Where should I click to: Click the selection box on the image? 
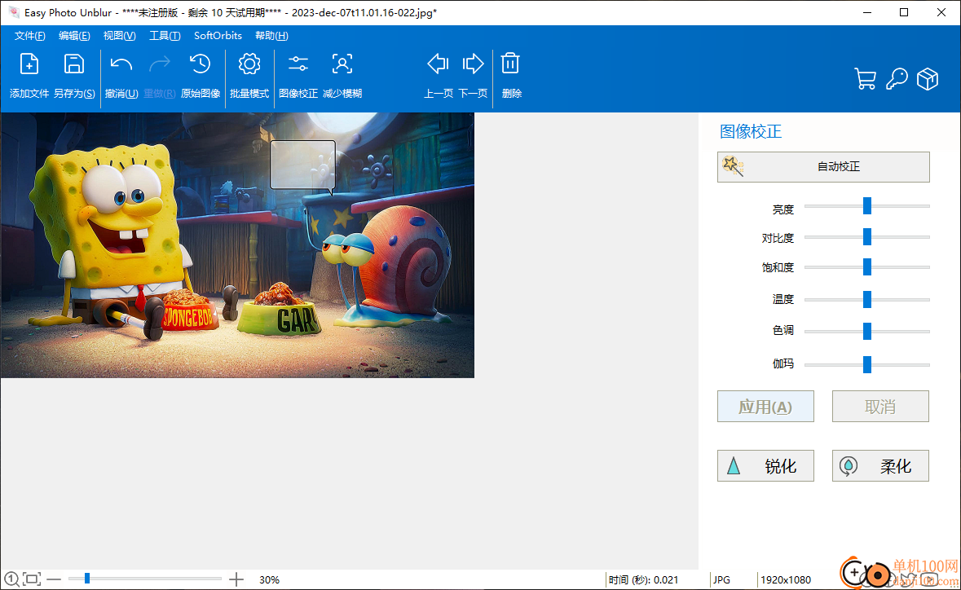coord(302,165)
